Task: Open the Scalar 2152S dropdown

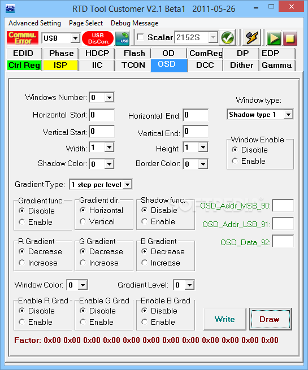Action: click(x=213, y=37)
